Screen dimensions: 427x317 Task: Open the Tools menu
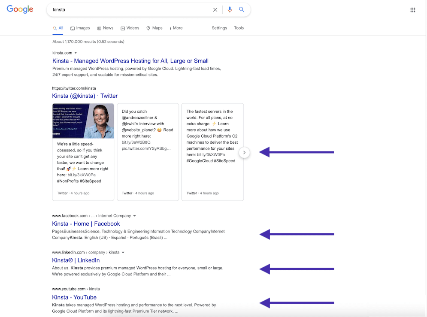[239, 28]
